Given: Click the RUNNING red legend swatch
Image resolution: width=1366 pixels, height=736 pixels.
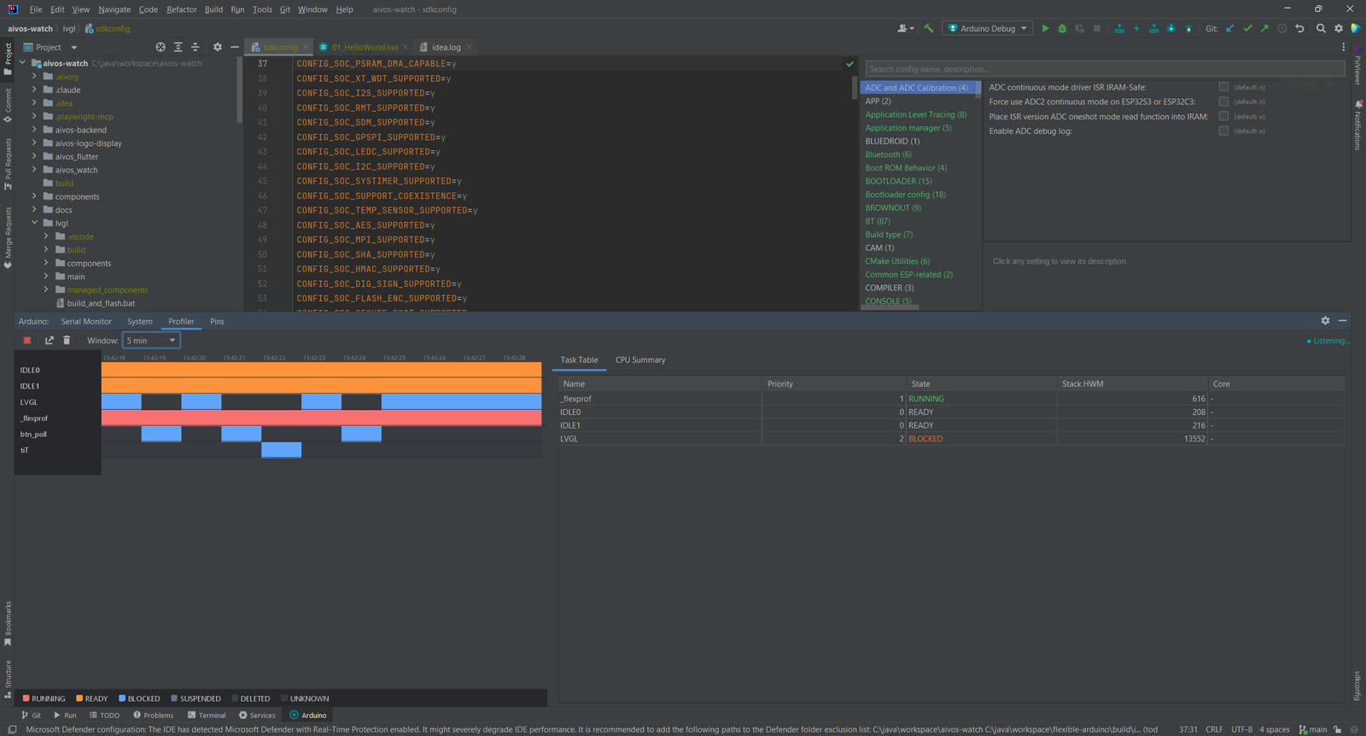Looking at the screenshot, I should (x=26, y=698).
